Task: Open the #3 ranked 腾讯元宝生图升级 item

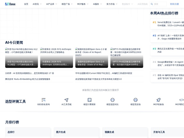Action: click(x=167, y=50)
